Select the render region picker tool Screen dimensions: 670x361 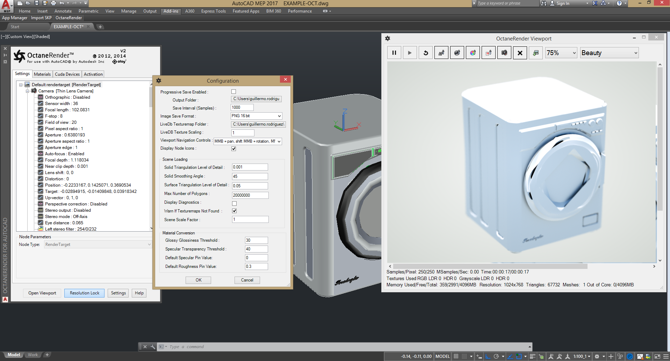pyautogui.click(x=489, y=53)
